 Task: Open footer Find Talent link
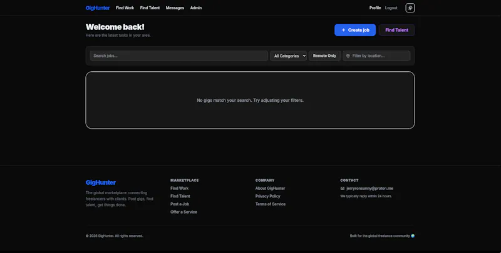click(180, 196)
